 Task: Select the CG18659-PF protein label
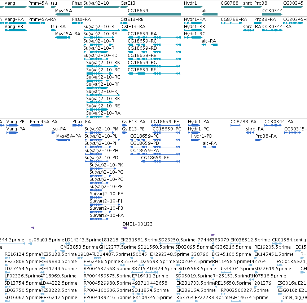155,158
